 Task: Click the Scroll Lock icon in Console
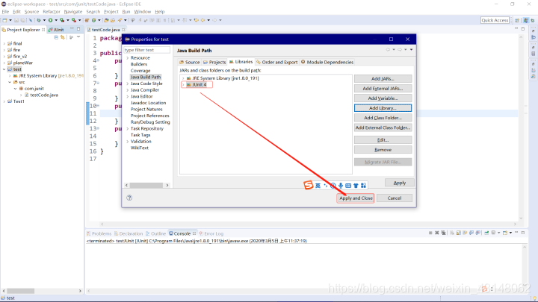pyautogui.click(x=459, y=233)
